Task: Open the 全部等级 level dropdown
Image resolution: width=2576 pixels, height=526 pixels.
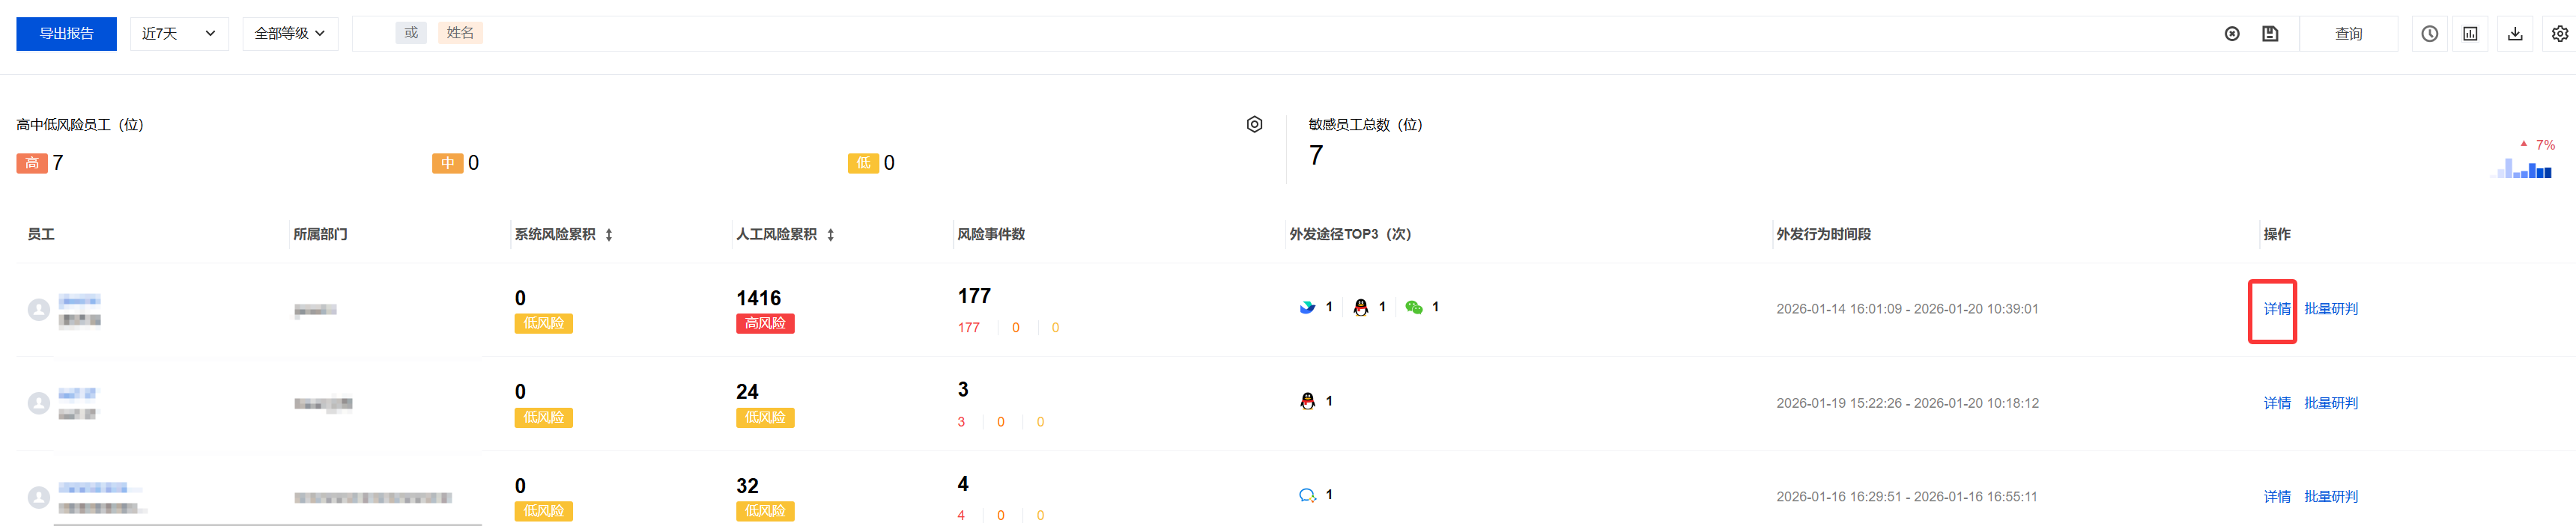Action: (x=290, y=34)
